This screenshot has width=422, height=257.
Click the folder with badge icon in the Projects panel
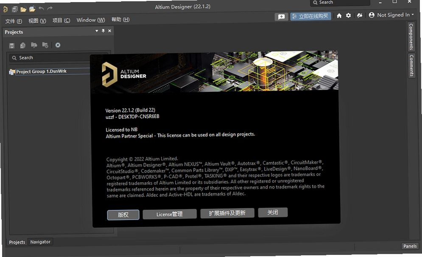coord(45,45)
